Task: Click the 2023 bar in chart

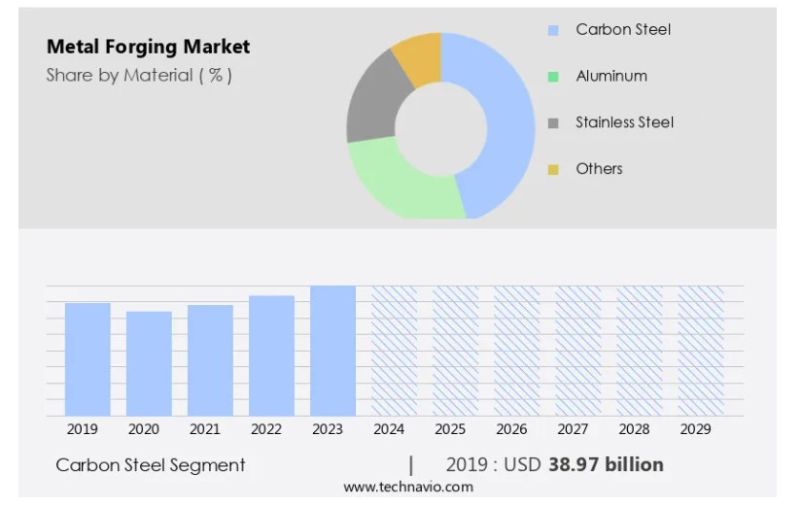Action: click(332, 351)
